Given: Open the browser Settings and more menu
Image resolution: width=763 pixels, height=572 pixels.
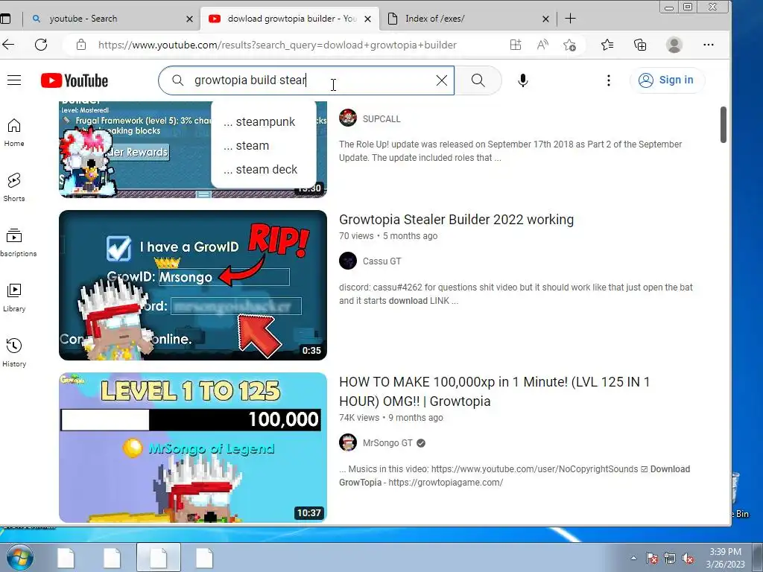Looking at the screenshot, I should 709,45.
